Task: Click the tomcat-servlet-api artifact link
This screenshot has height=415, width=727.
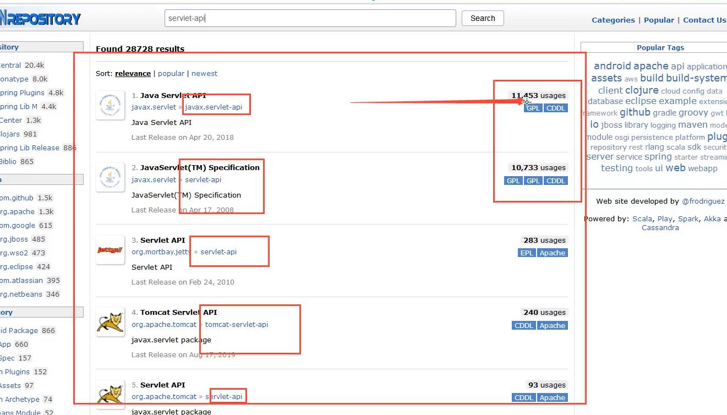Action: pyautogui.click(x=237, y=324)
